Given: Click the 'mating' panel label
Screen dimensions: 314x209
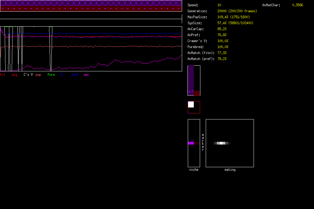Looking at the screenshot, I should point(230,170).
